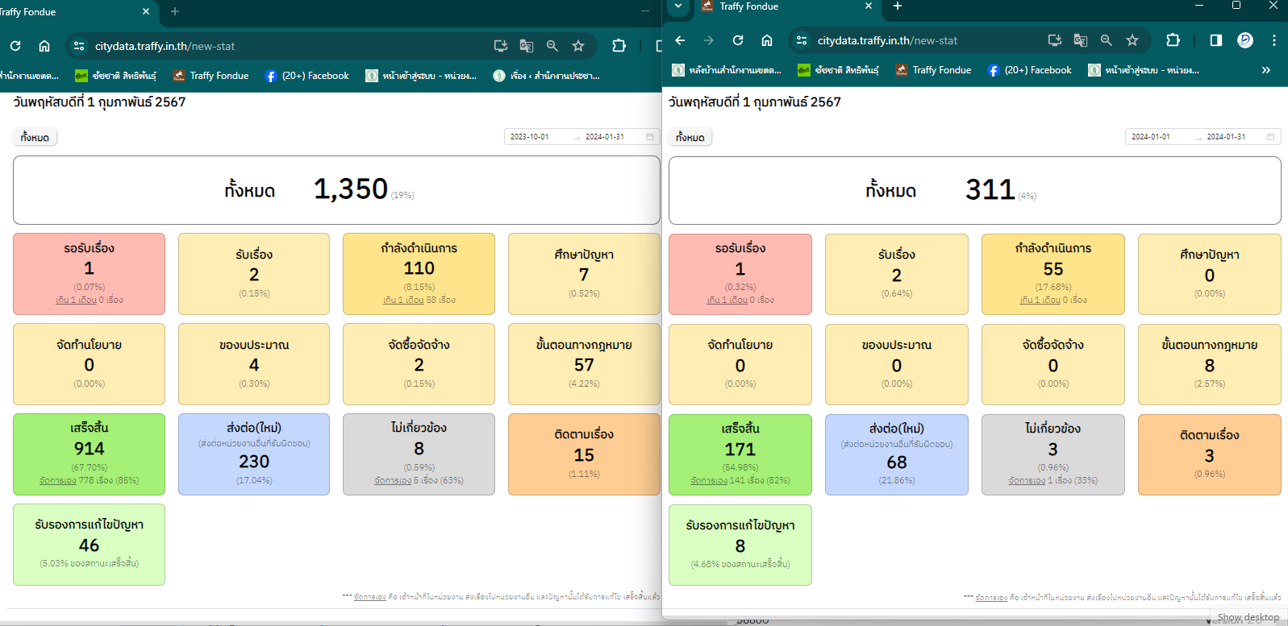Click the date range field starting 2024-01-01
This screenshot has width=1288, height=626.
(1202, 137)
